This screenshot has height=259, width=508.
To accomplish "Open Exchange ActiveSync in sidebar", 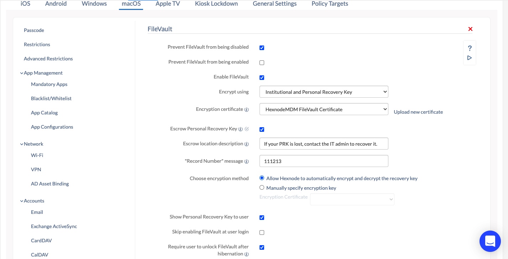I will (54, 226).
